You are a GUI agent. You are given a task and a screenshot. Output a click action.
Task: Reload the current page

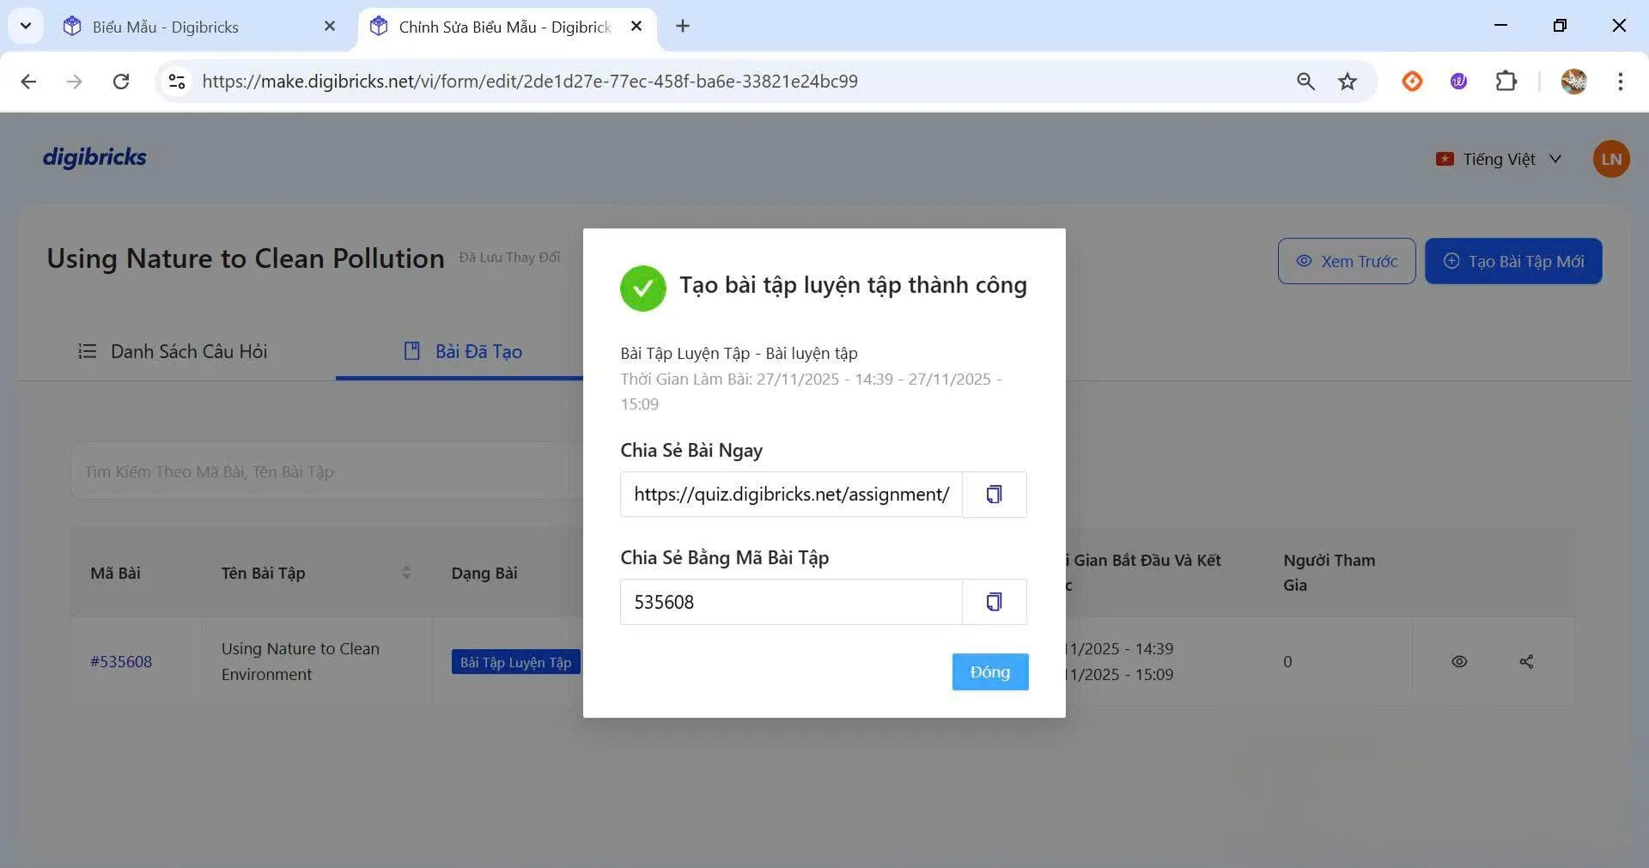tap(121, 82)
